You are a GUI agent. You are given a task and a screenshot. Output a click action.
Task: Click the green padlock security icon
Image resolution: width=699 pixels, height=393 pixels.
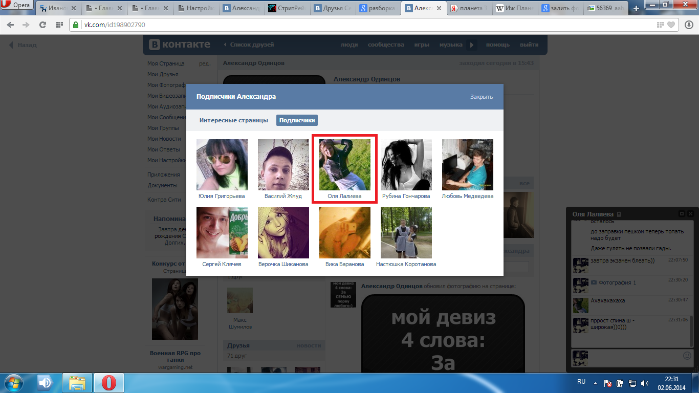pyautogui.click(x=76, y=25)
